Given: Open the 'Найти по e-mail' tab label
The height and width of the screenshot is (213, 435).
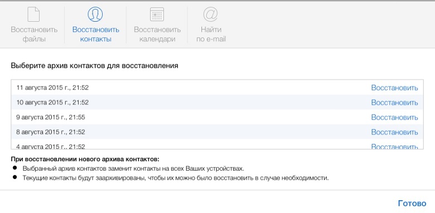Looking at the screenshot, I should coord(211,34).
